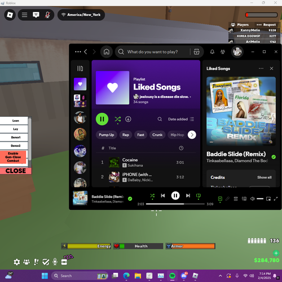
Task: Open the Browse icon beside search bar
Action: 197,52
